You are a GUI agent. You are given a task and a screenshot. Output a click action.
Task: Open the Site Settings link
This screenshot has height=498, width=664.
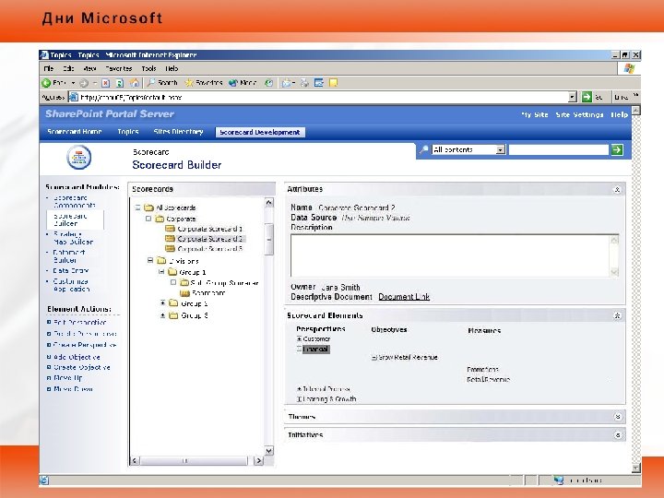[x=579, y=114]
